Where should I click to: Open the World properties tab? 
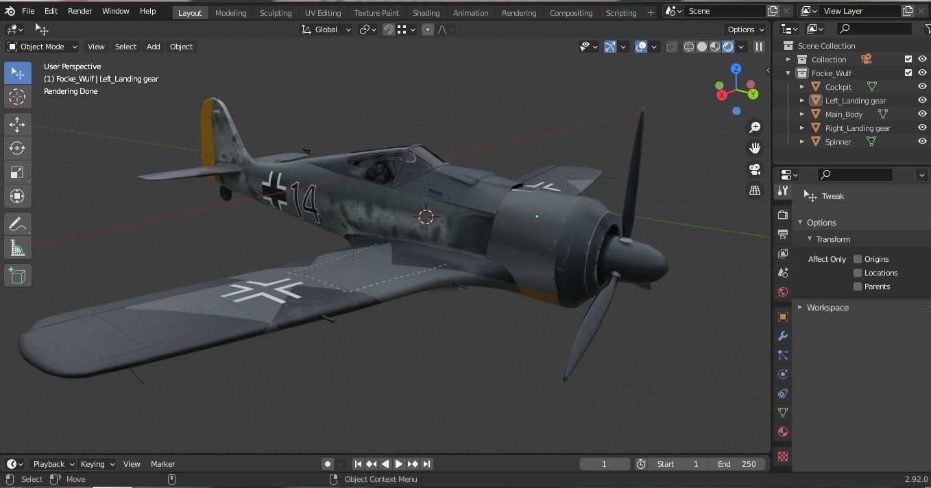783,292
